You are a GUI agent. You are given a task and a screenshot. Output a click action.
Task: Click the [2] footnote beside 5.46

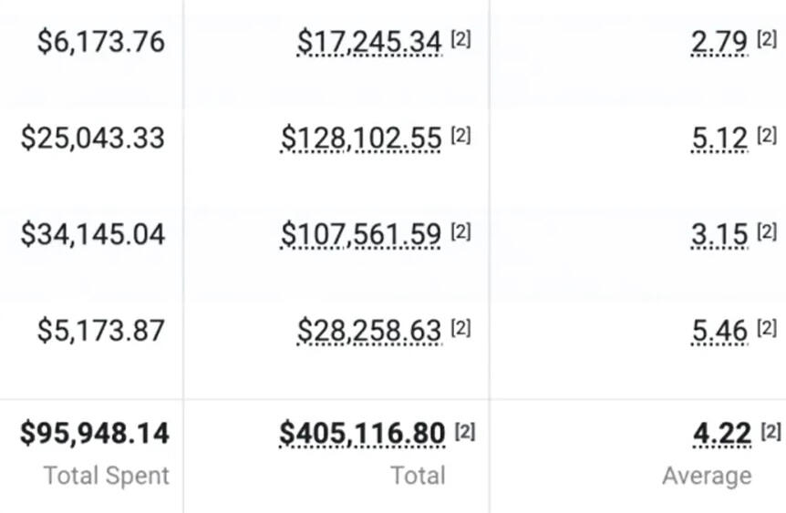pos(767,329)
